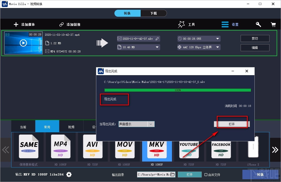Open the 设置 hamburger menu icon
The image size is (281, 182).
[225, 24]
